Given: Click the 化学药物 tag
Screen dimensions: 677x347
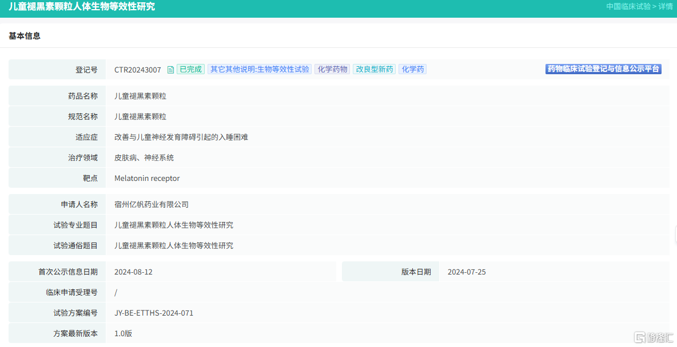Looking at the screenshot, I should point(332,70).
